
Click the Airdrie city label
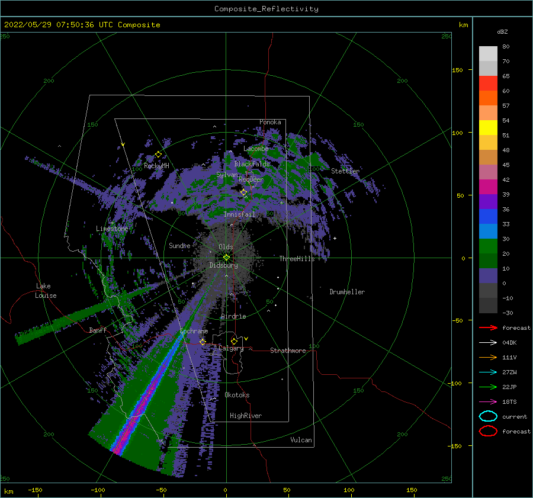[233, 316]
